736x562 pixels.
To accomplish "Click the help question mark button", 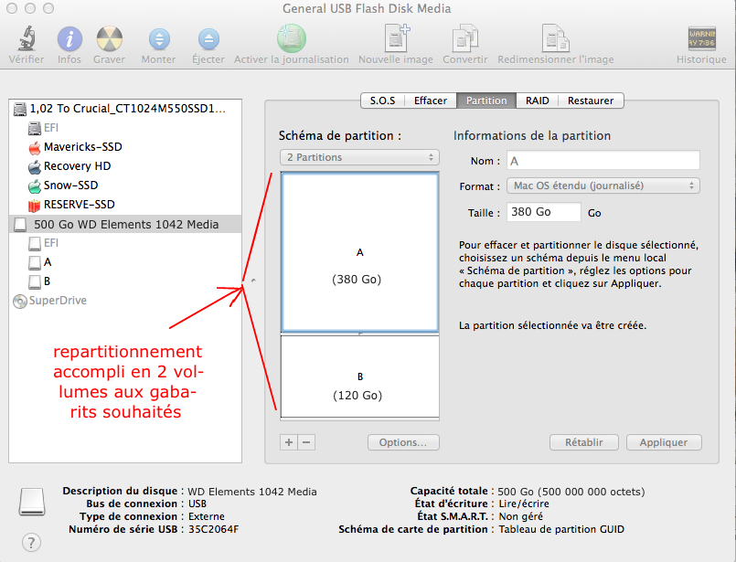I will pyautogui.click(x=32, y=543).
